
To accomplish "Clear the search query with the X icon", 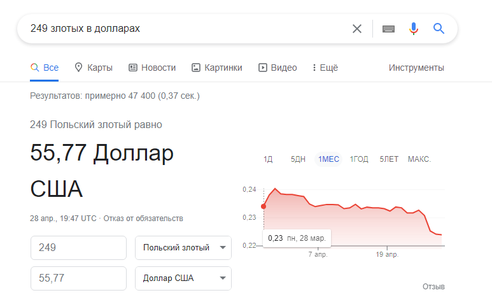I will pyautogui.click(x=357, y=29).
